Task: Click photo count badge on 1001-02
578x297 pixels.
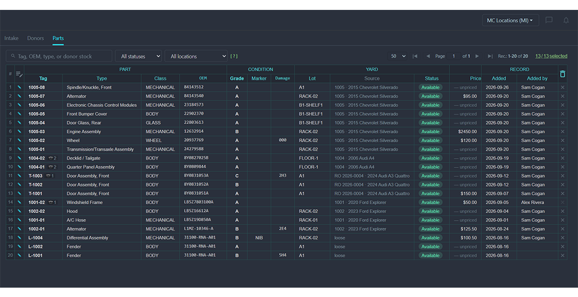Action: [x=52, y=202]
